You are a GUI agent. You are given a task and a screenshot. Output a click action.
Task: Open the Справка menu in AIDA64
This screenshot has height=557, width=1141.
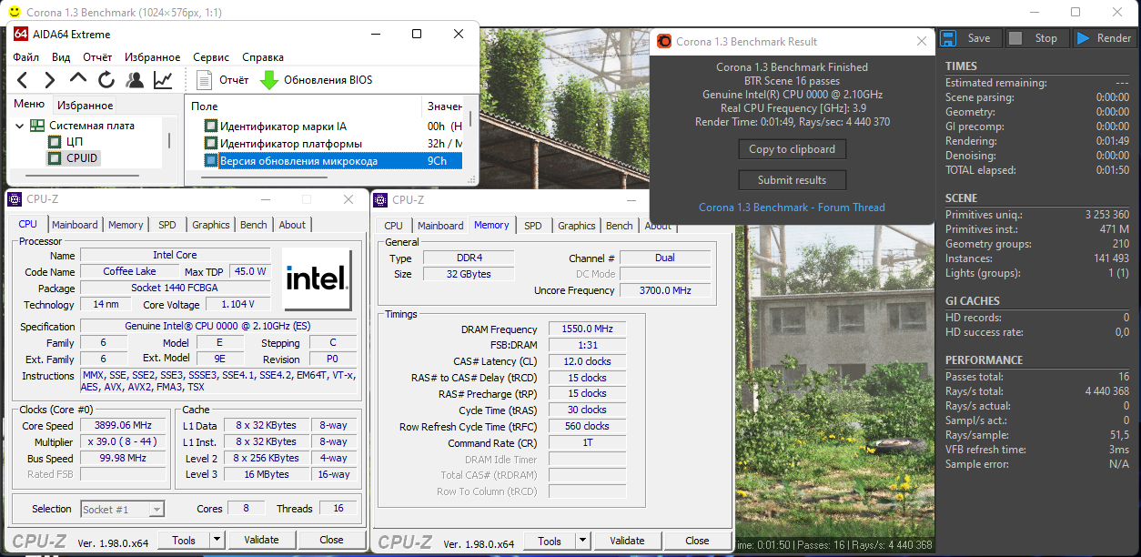click(263, 57)
